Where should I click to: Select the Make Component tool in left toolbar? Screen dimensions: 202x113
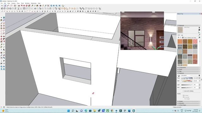coord(4,18)
